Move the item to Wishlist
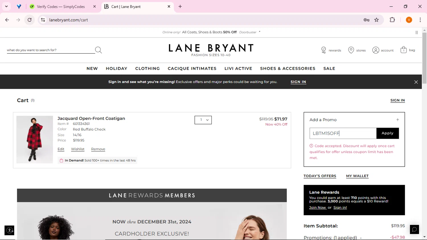 [78, 149]
